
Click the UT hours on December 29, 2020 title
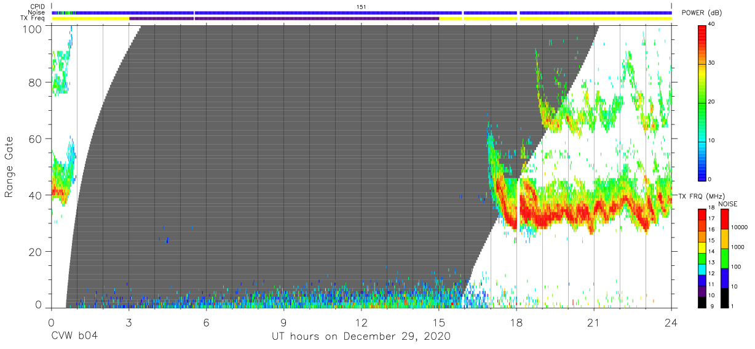(362, 337)
